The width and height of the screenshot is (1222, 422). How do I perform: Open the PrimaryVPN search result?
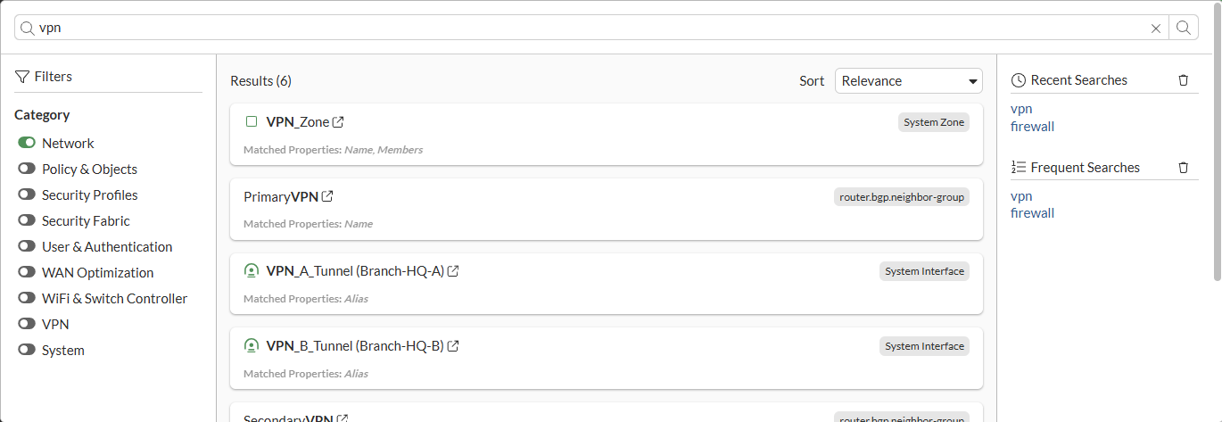[x=281, y=196]
